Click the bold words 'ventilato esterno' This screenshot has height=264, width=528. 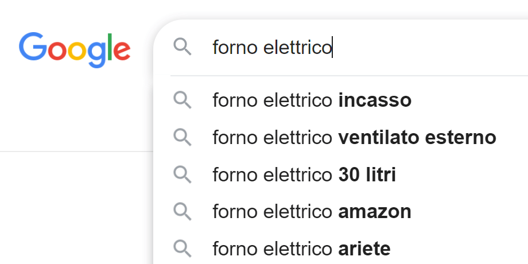tap(417, 137)
